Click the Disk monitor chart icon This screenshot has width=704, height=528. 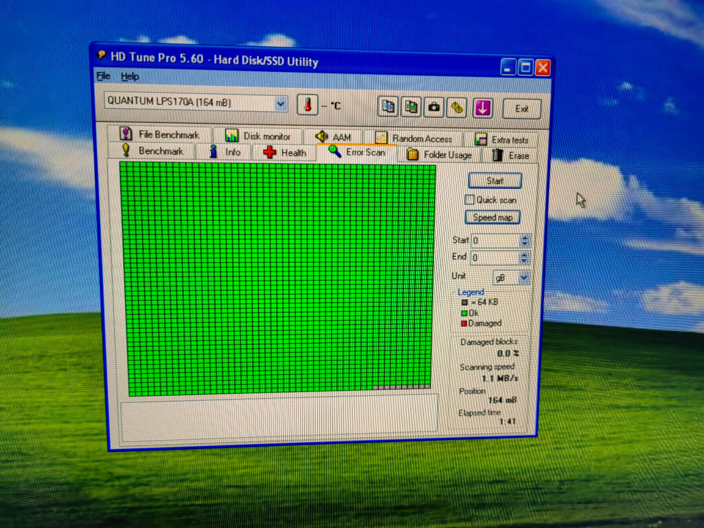pos(231,135)
